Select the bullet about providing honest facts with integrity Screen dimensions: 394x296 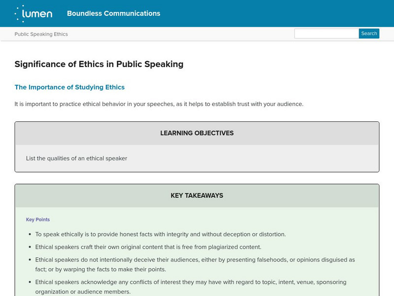point(160,234)
